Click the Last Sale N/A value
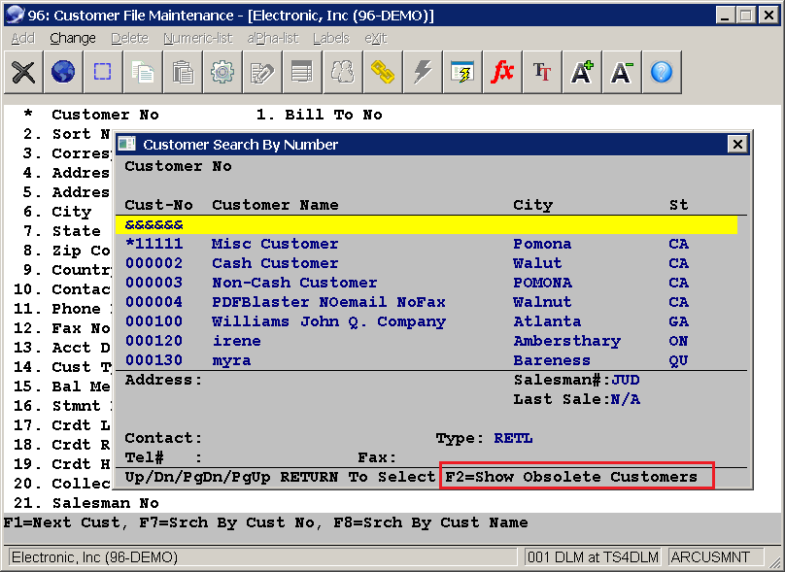Screen dimensions: 785x572 [x=626, y=399]
